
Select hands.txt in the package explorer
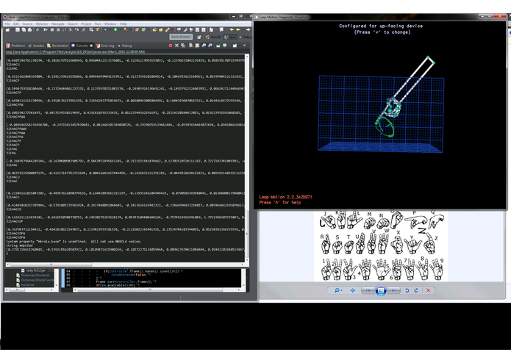tap(25, 285)
